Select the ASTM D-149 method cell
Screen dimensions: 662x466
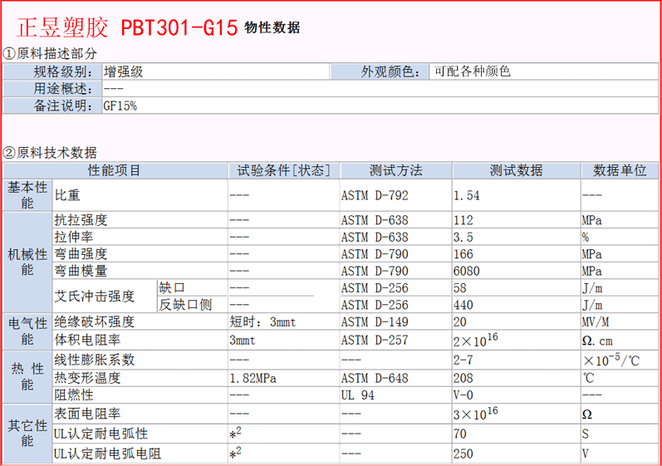click(x=375, y=322)
